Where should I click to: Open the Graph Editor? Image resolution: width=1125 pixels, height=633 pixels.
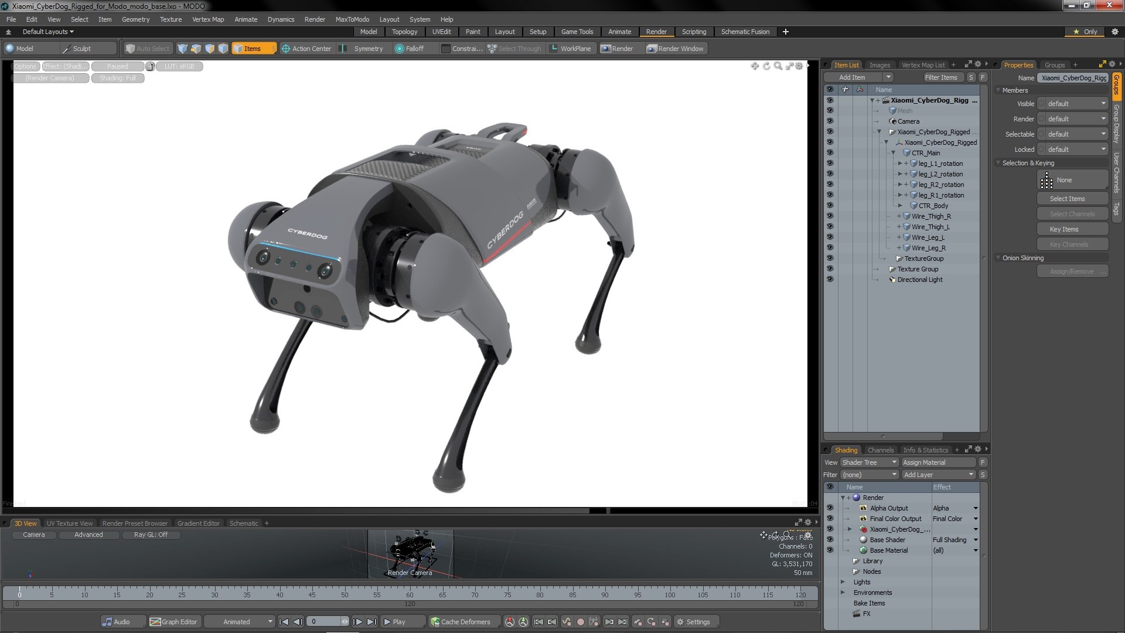pyautogui.click(x=174, y=622)
